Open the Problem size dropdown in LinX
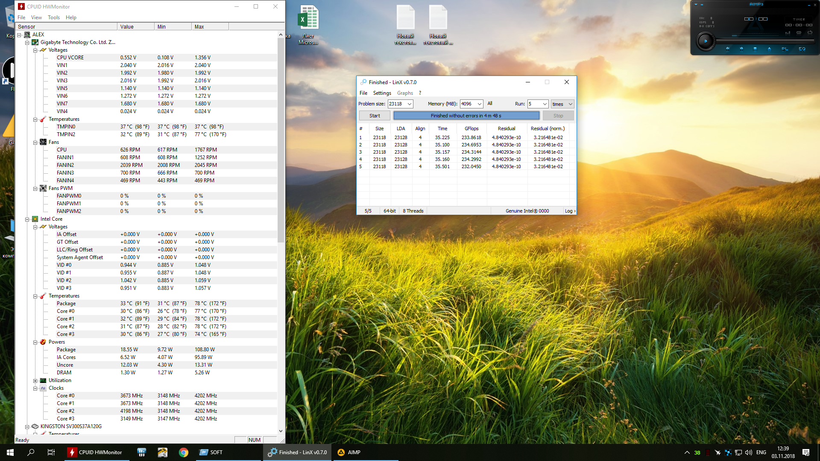The width and height of the screenshot is (820, 461). point(409,104)
